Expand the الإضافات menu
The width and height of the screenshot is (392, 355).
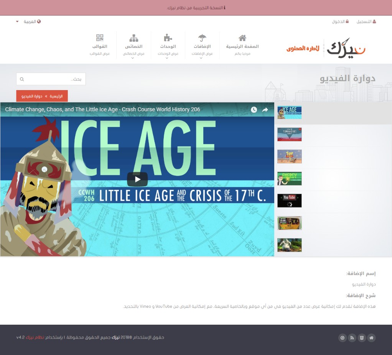202,46
